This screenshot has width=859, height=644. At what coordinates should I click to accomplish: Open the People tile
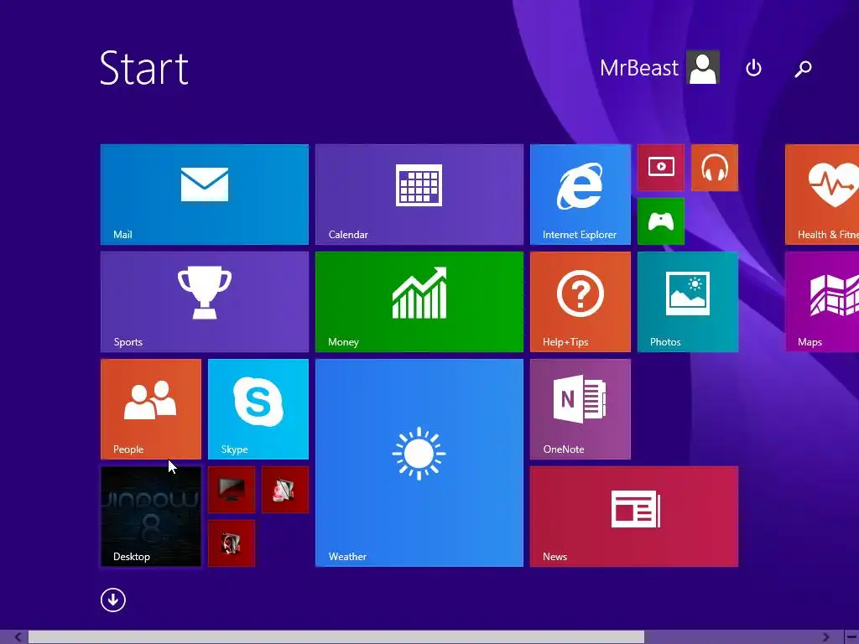[x=151, y=409]
